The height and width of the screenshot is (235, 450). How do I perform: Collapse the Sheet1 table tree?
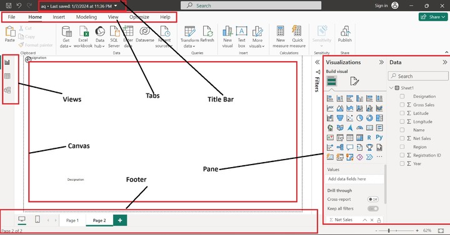[391, 88]
